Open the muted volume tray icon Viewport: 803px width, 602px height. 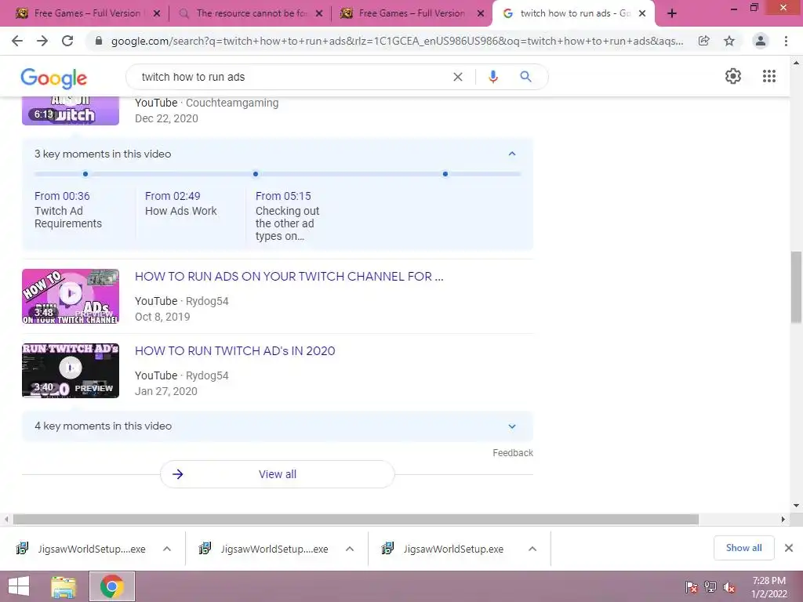click(729, 587)
